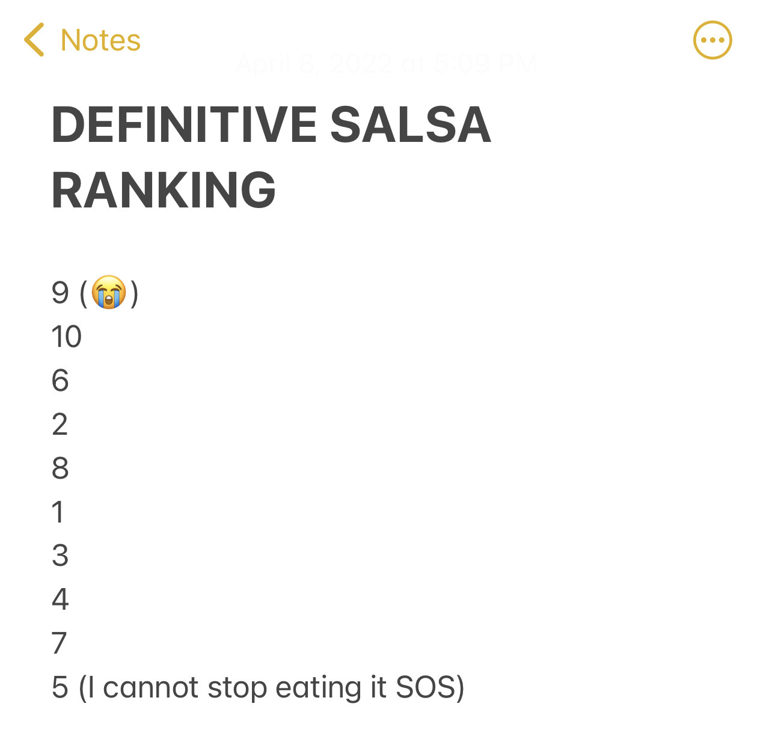Image resolution: width=772 pixels, height=745 pixels.
Task: Place cursor in the word DEFINITIVE
Action: (x=184, y=124)
